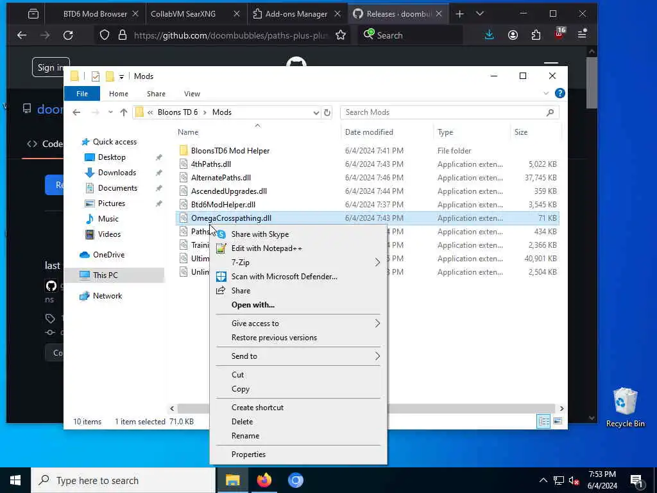Switch to BTD6 Mod Browser tab in Firefox
The image size is (657, 493).
click(x=96, y=14)
